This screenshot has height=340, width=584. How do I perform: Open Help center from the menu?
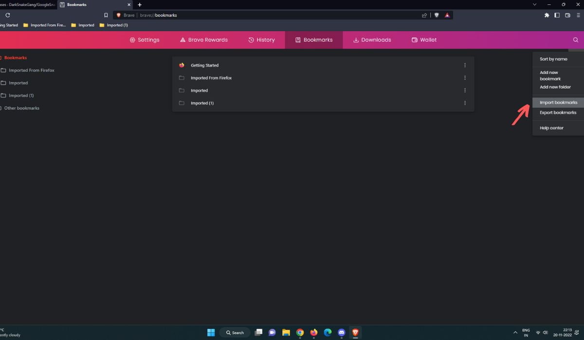click(551, 127)
